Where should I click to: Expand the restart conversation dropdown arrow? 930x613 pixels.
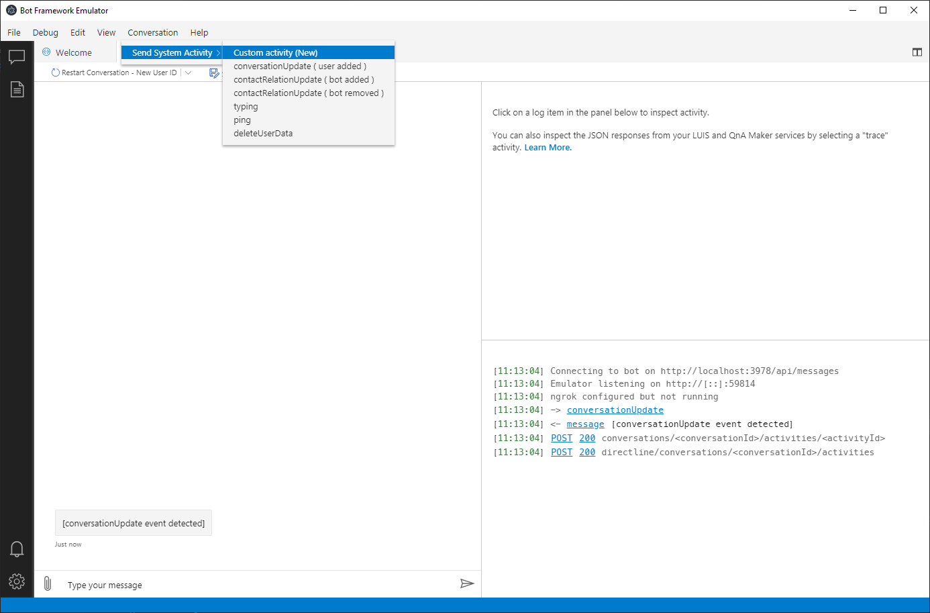pyautogui.click(x=188, y=73)
